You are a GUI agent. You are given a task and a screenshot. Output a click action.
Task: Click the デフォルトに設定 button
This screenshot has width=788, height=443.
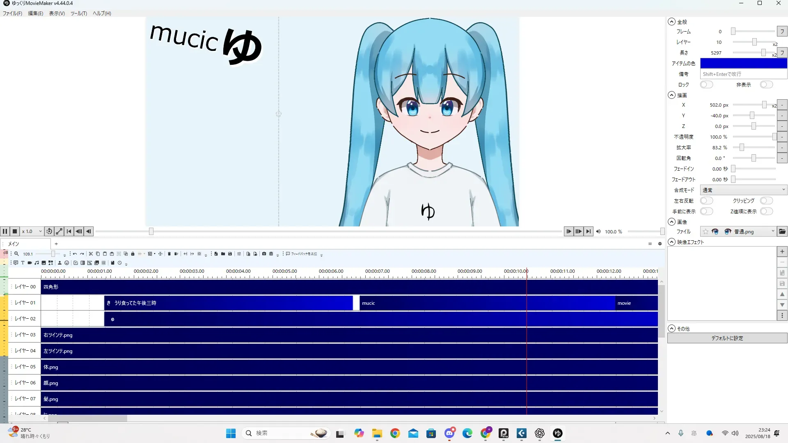click(727, 338)
